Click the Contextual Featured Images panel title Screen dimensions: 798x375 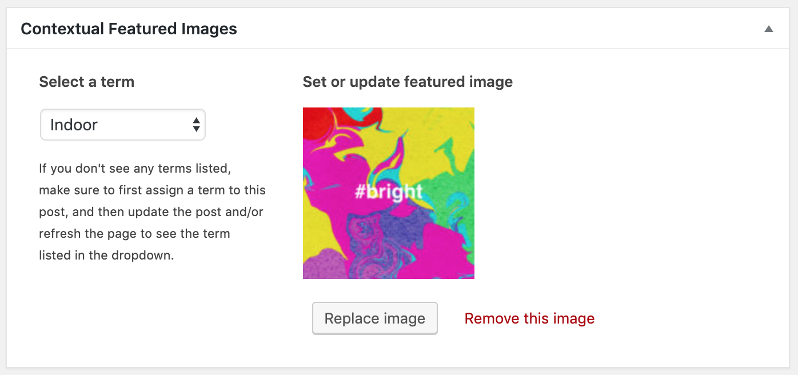pos(129,29)
